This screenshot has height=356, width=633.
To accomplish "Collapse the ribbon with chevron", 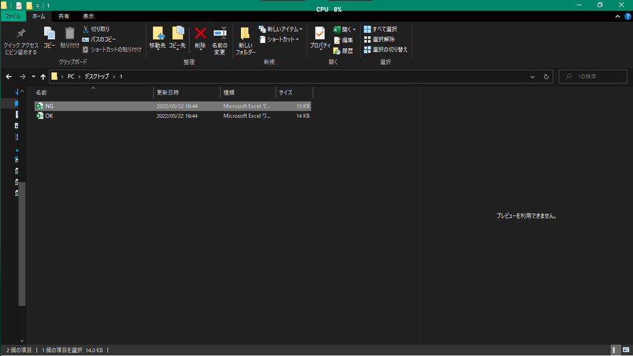I will [x=618, y=16].
